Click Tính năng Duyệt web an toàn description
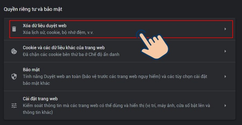Screen dimensions: 242x125 (x=115, y=76)
